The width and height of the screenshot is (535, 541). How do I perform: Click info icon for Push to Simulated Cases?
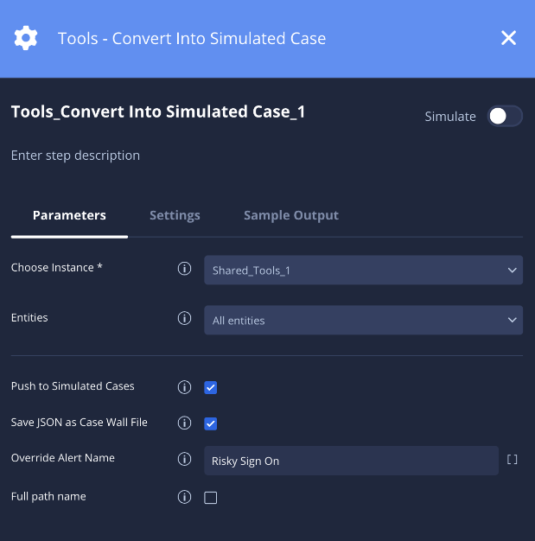coord(184,387)
